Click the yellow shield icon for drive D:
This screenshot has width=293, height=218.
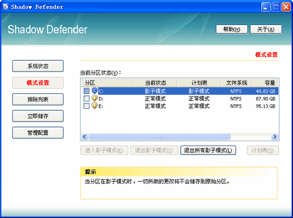(94, 99)
